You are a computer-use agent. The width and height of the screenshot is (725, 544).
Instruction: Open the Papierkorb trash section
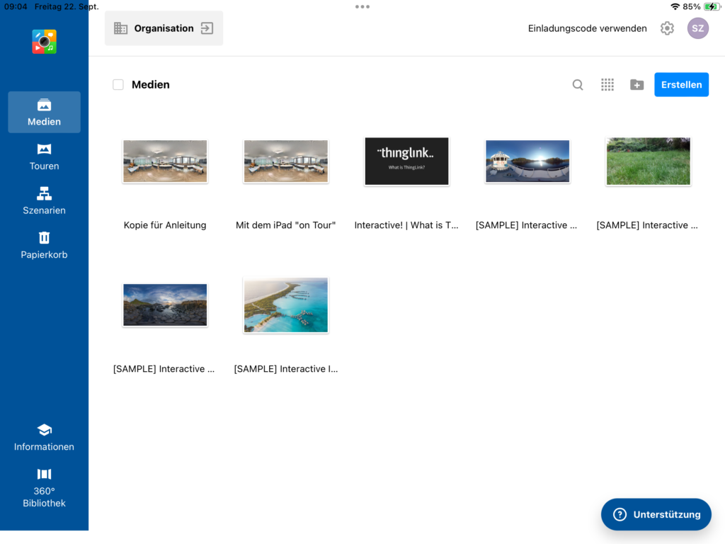[x=44, y=245]
